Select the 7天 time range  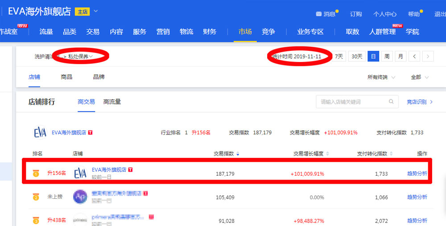339,56
